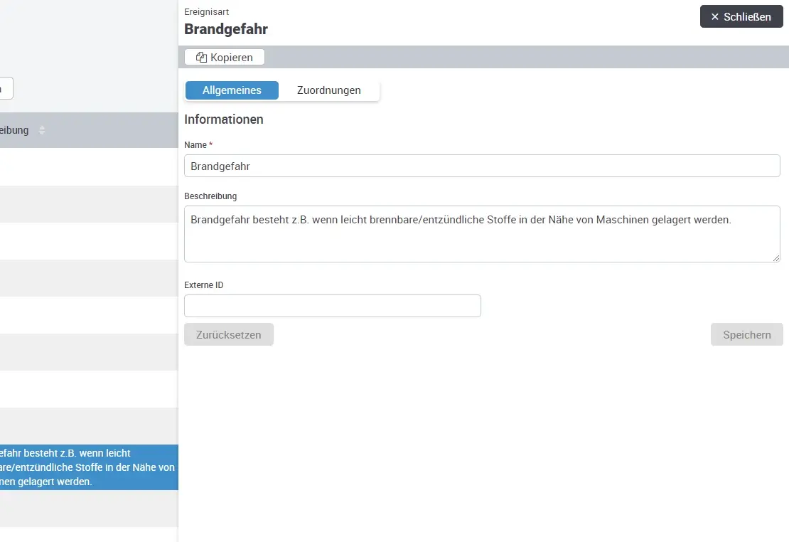The width and height of the screenshot is (789, 542).
Task: Select the highlighted blue table row
Action: pos(89,467)
